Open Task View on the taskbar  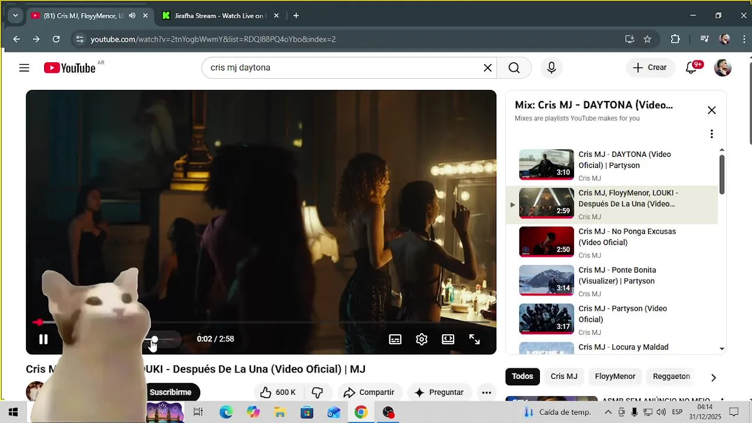click(198, 412)
